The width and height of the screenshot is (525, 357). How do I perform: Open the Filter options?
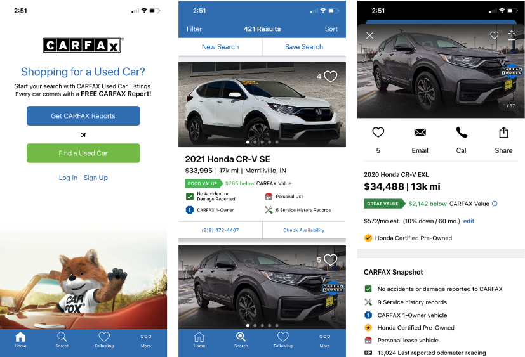tap(194, 29)
